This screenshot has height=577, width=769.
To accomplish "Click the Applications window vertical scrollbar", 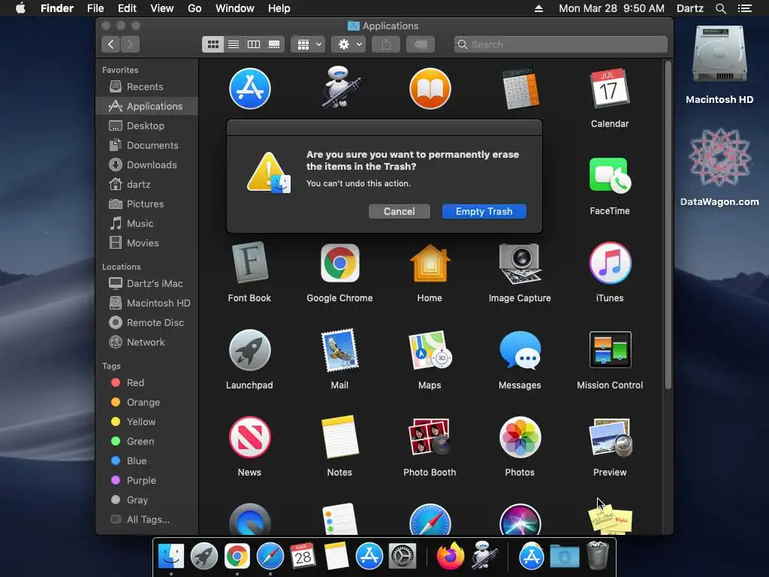I will [668, 225].
